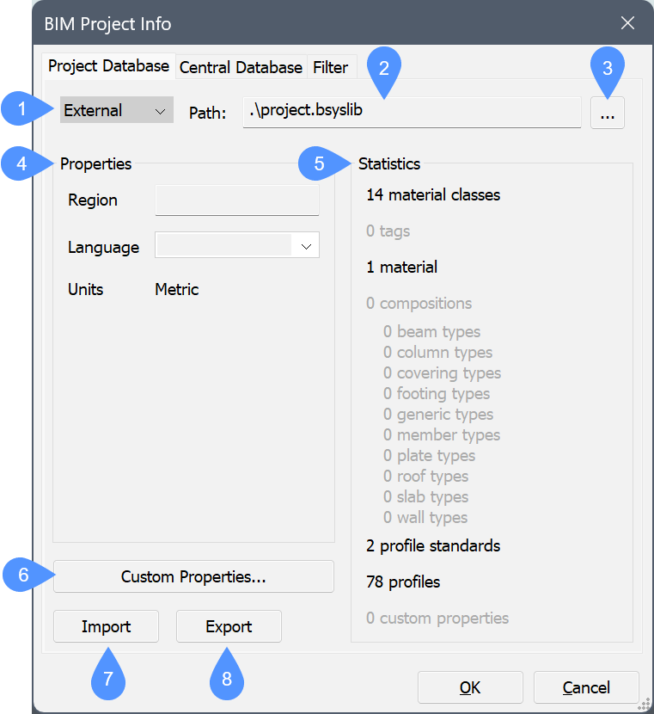This screenshot has width=654, height=714.
Task: Switch to the Central Database tab
Action: point(241,67)
